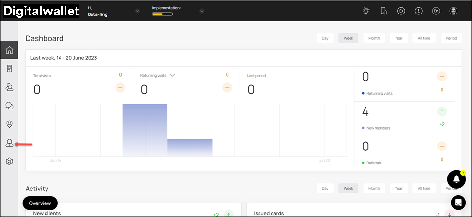Click the notification bell button
This screenshot has width=472, height=217.
[456, 179]
